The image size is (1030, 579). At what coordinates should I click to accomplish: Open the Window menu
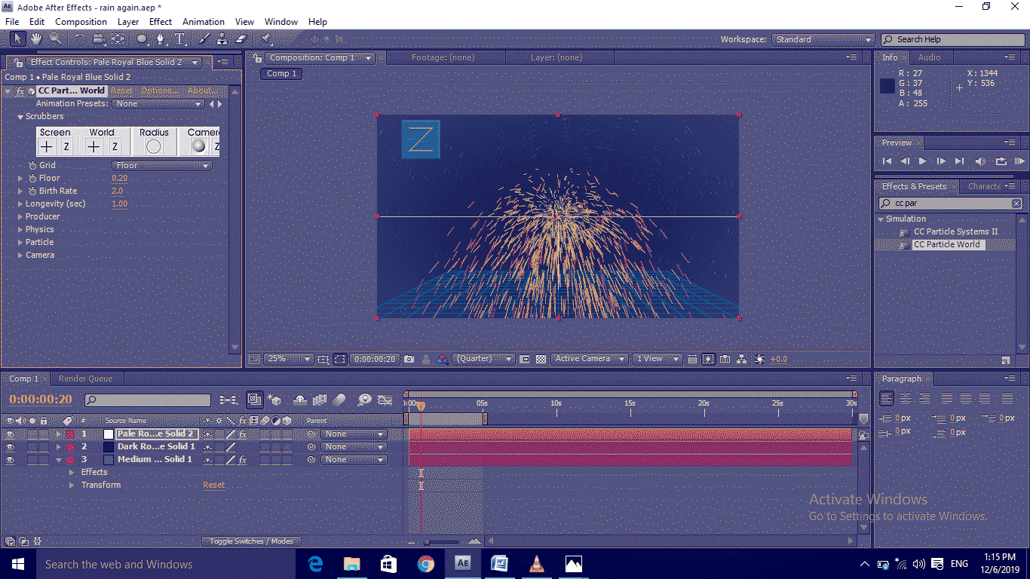[x=281, y=22]
